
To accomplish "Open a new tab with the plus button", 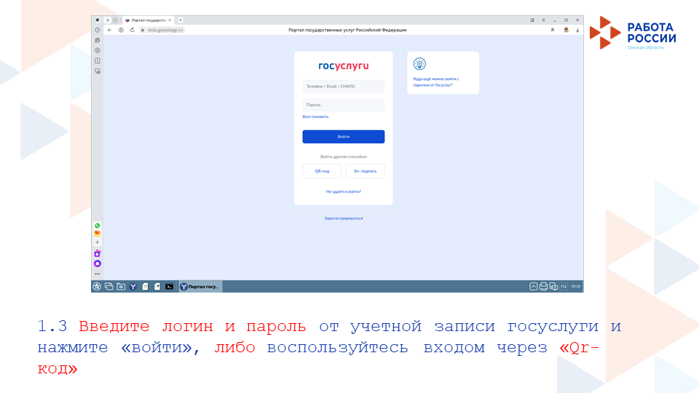I will (181, 20).
